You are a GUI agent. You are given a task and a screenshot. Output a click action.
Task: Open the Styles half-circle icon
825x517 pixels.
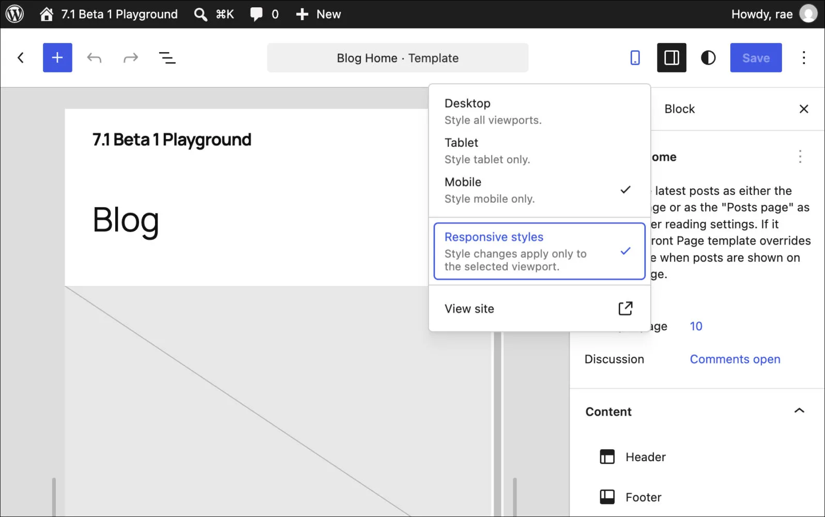[708, 57]
